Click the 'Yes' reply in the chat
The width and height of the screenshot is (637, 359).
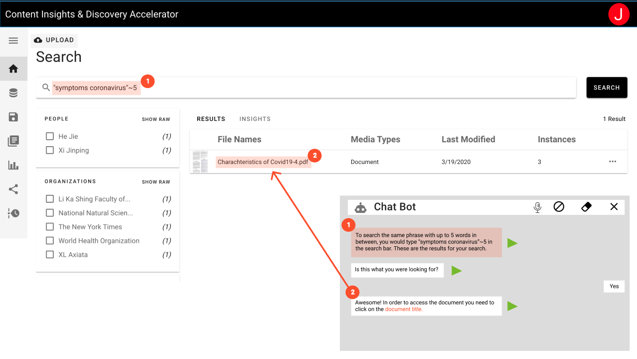pyautogui.click(x=614, y=286)
